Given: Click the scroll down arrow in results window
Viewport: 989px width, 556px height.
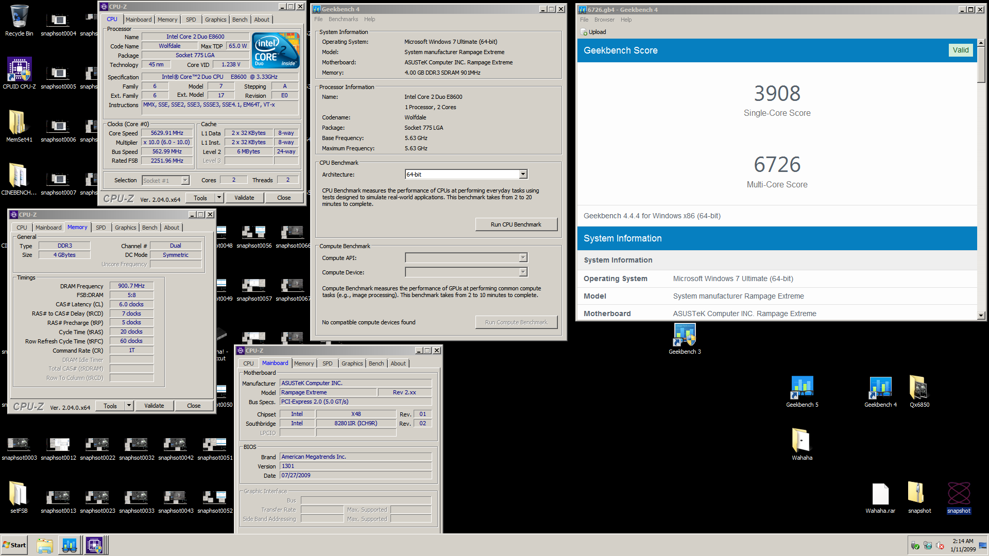Looking at the screenshot, I should coord(981,315).
